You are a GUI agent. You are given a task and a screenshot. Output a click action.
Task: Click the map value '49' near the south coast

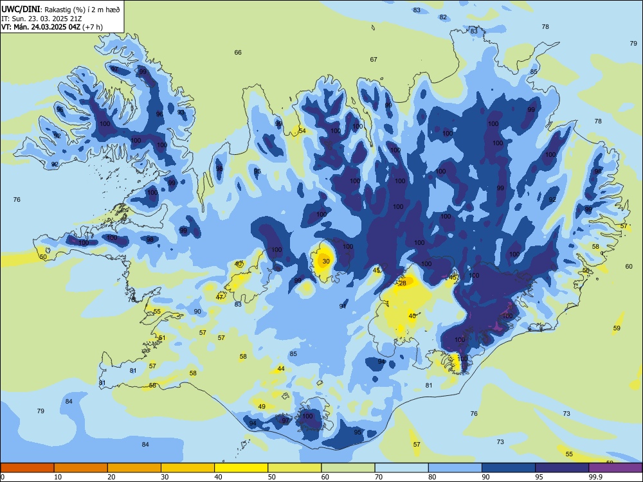point(262,407)
